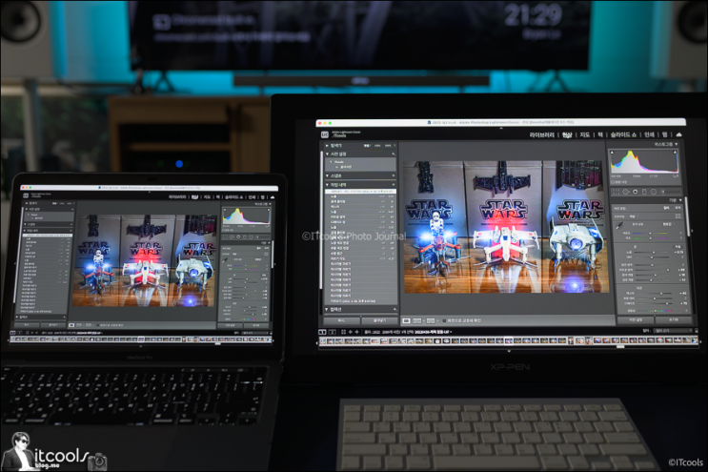Toggle highlight clipping triangle in XP-PEN histogram

[675, 153]
